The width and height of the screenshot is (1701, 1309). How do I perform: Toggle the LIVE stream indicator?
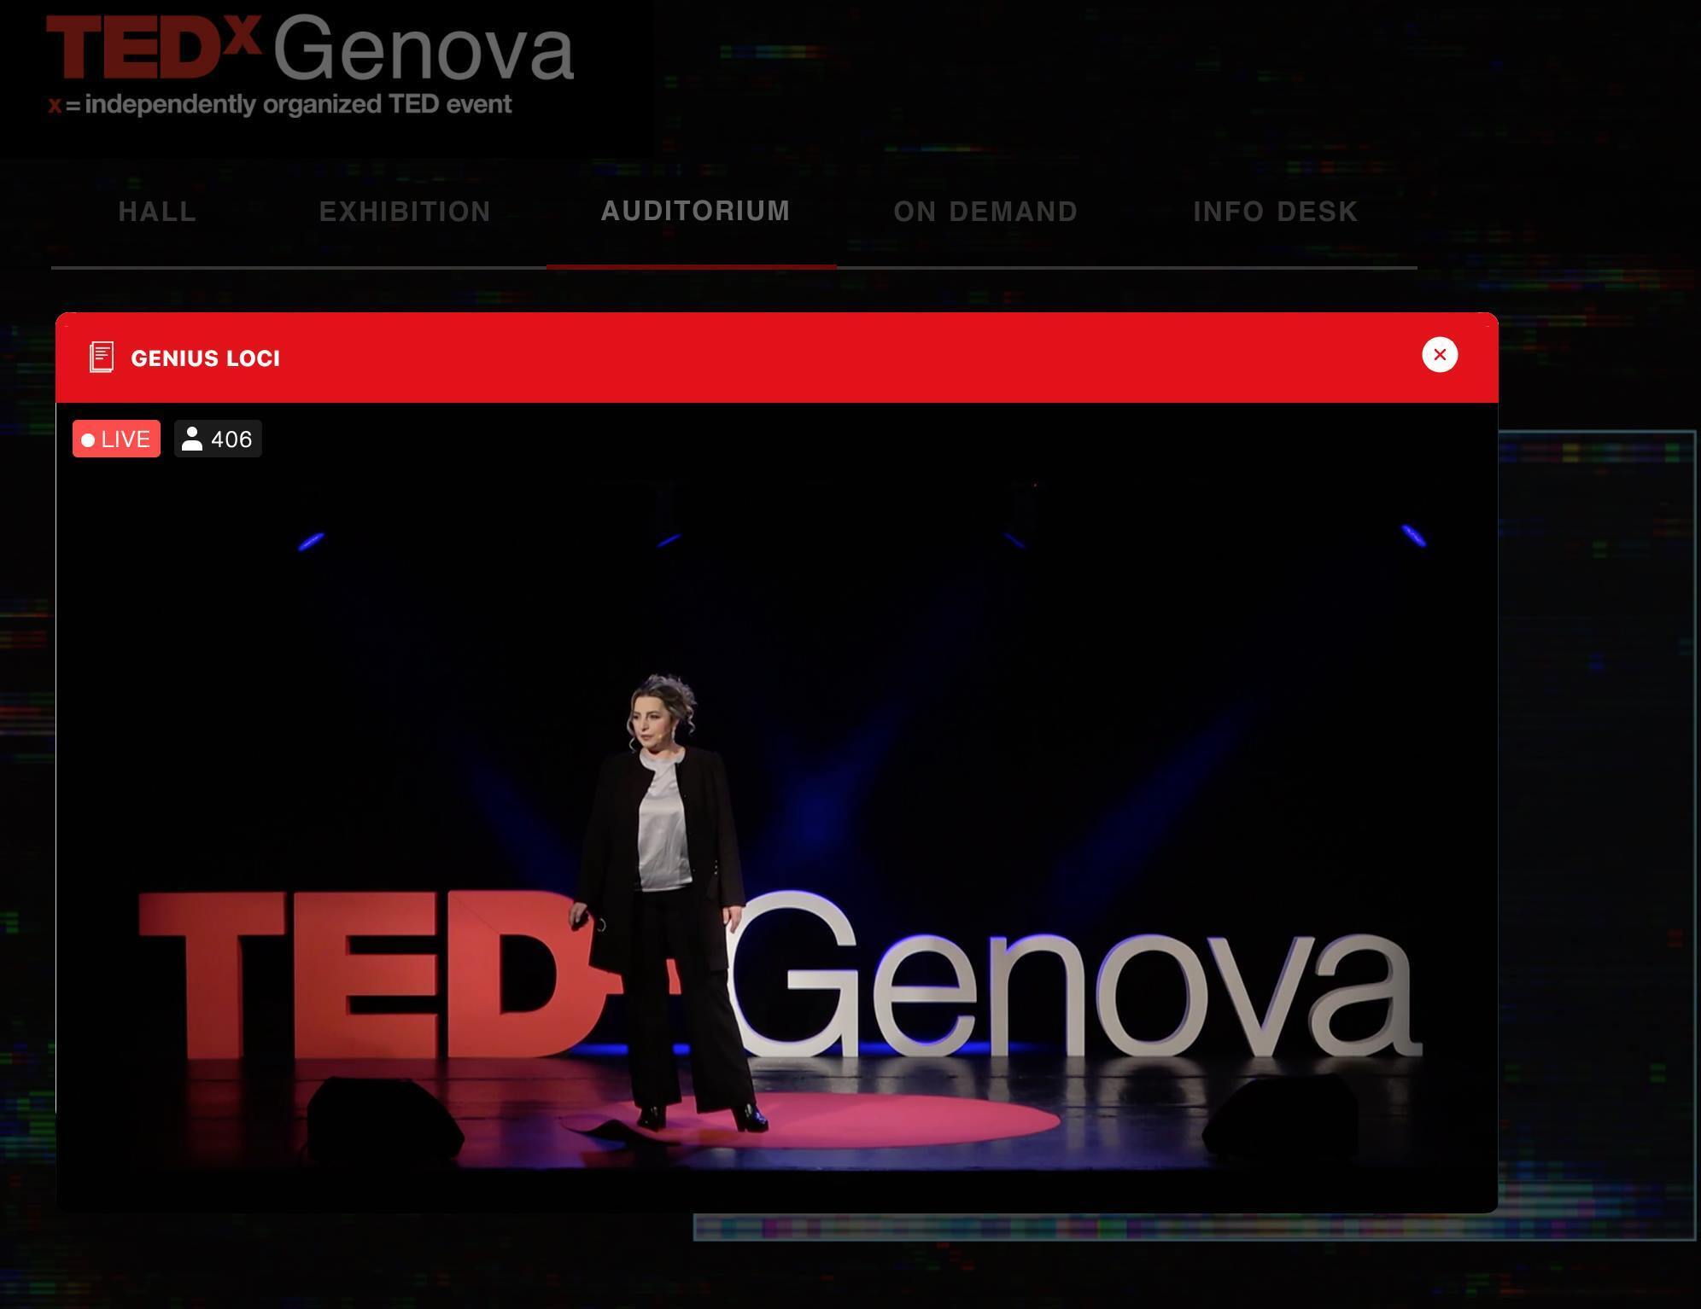tap(116, 439)
